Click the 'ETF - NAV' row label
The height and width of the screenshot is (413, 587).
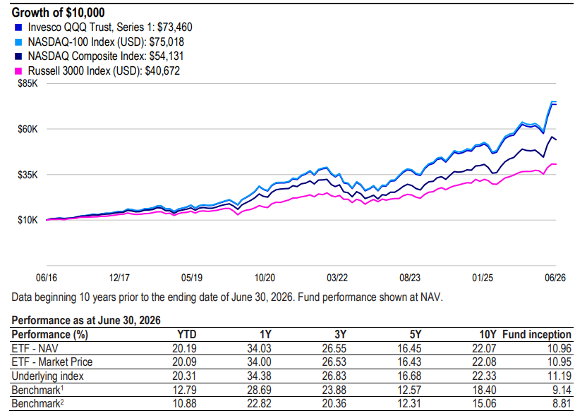click(35, 349)
